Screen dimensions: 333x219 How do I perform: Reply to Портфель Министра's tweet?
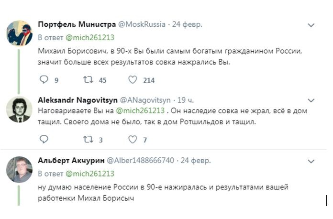(x=44, y=80)
